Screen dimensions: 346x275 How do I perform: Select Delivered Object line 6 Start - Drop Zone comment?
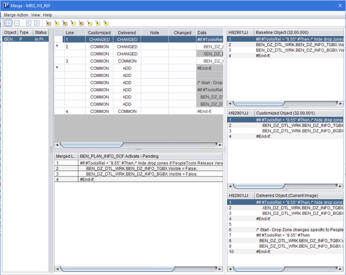click(285, 230)
